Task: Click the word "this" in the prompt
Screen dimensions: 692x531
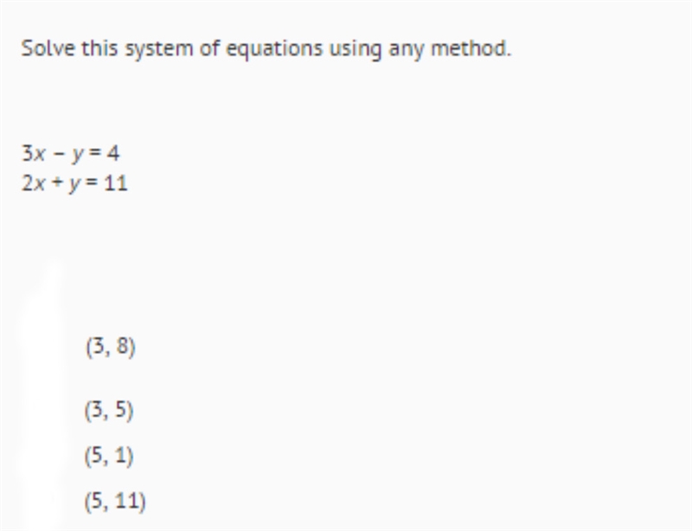Action: click(99, 48)
